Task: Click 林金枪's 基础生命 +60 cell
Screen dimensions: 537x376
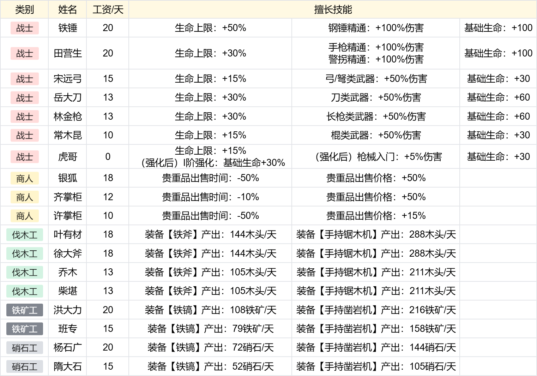Action: [498, 116]
